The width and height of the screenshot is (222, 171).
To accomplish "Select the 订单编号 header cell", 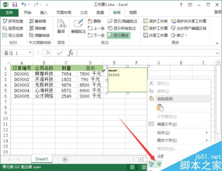I will (22, 68).
